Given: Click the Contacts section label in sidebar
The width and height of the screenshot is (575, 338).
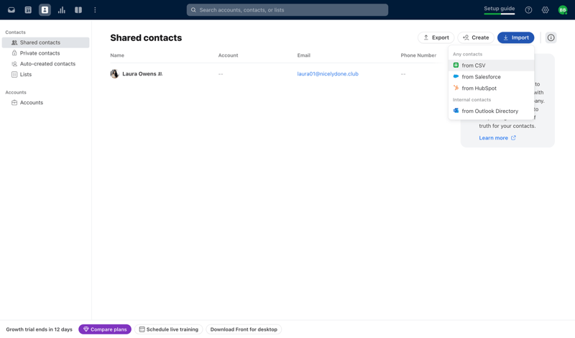Looking at the screenshot, I should click(x=15, y=32).
